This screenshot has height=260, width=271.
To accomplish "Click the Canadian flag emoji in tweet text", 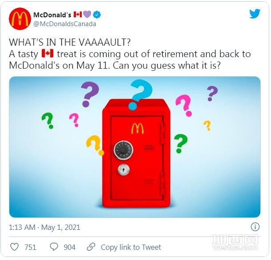I will [x=48, y=54].
